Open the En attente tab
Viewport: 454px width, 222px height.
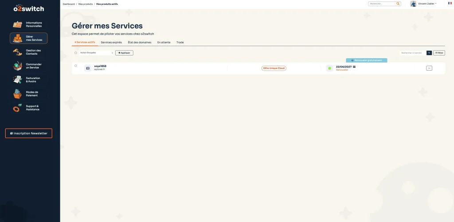(164, 42)
